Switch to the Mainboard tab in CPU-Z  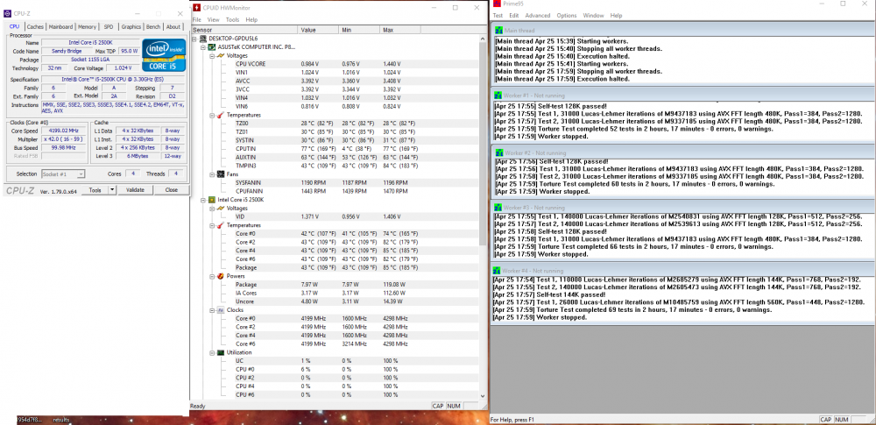[x=60, y=26]
